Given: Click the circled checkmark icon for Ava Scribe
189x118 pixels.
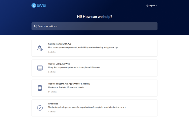Looking at the screenshot, I should (40, 108).
